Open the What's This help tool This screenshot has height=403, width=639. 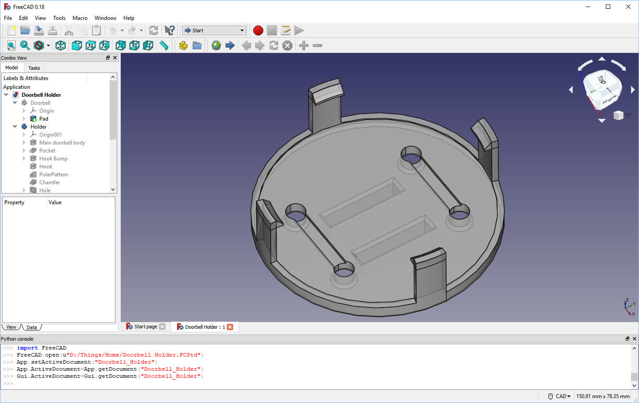(169, 30)
